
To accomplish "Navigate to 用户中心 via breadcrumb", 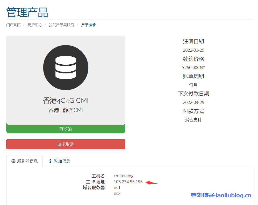I will [35, 25].
